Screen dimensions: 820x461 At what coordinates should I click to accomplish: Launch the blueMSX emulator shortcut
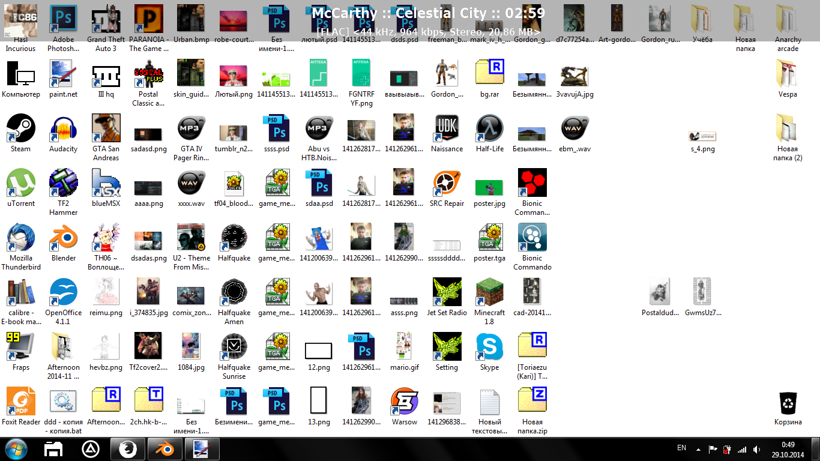[x=106, y=184]
